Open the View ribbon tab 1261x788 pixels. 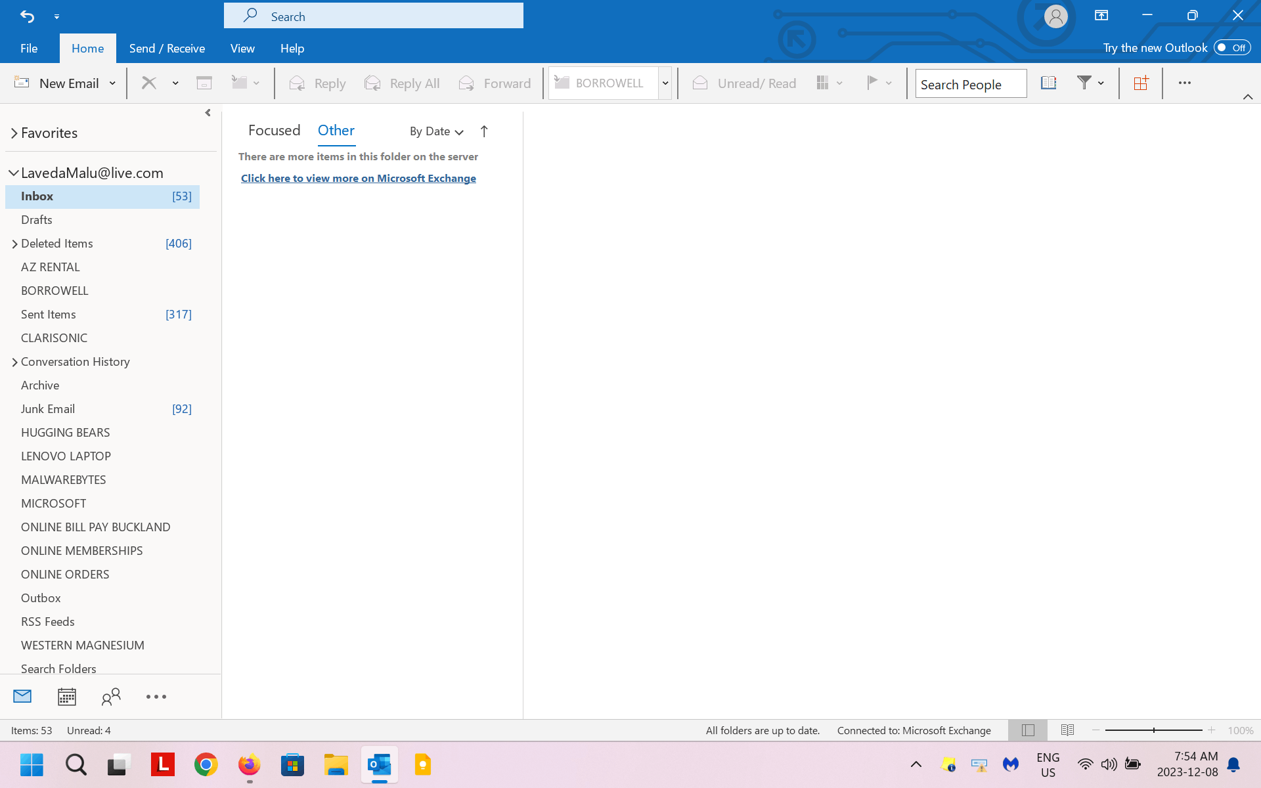coord(242,49)
